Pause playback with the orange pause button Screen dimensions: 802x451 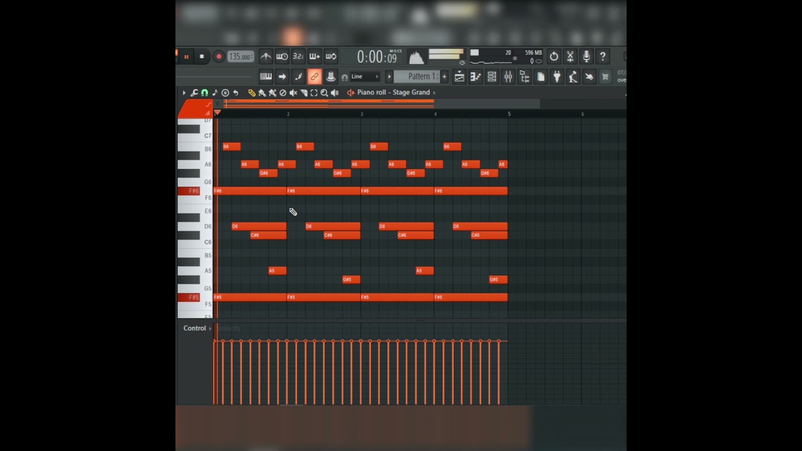tap(186, 56)
